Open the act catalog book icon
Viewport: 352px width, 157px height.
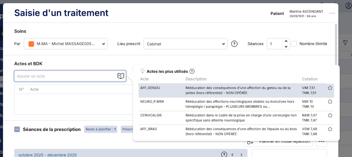(x=121, y=76)
